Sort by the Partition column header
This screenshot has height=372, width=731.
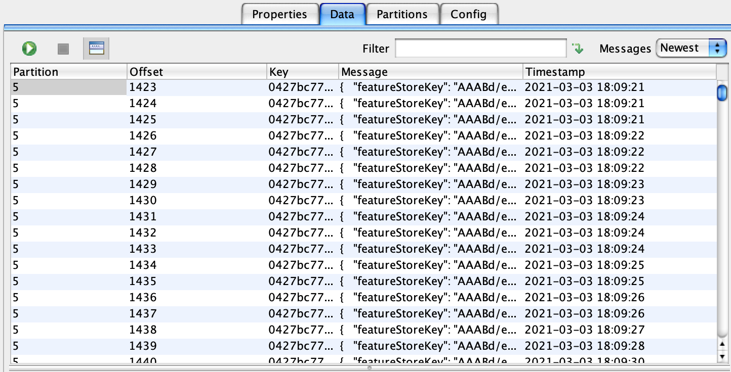68,72
